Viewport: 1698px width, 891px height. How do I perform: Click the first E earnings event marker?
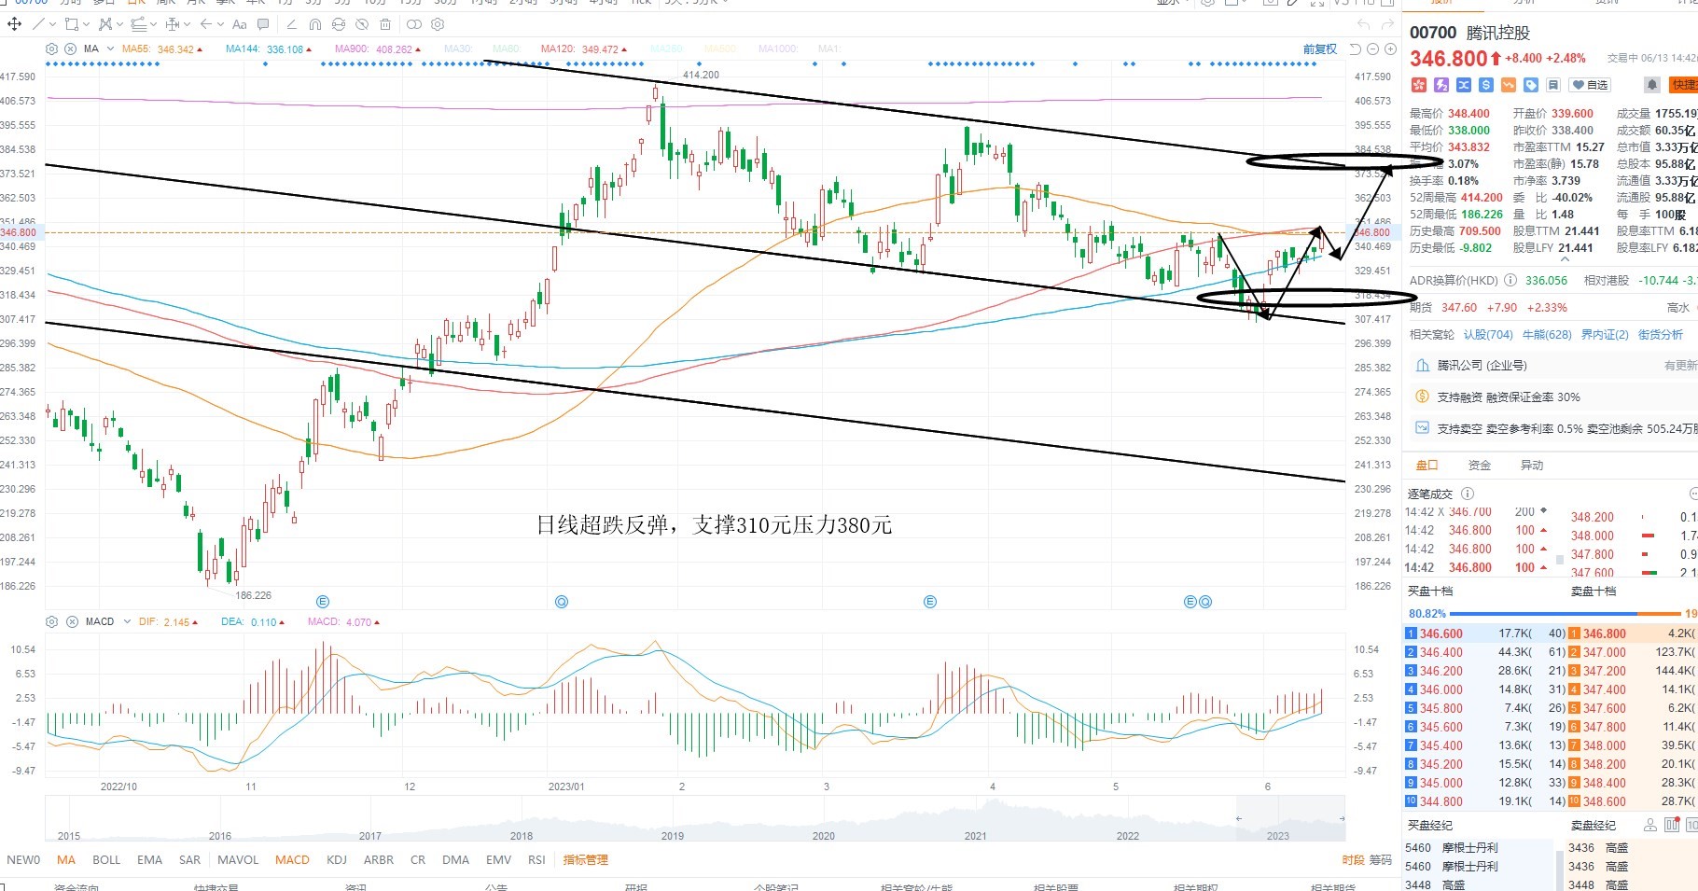pos(323,602)
